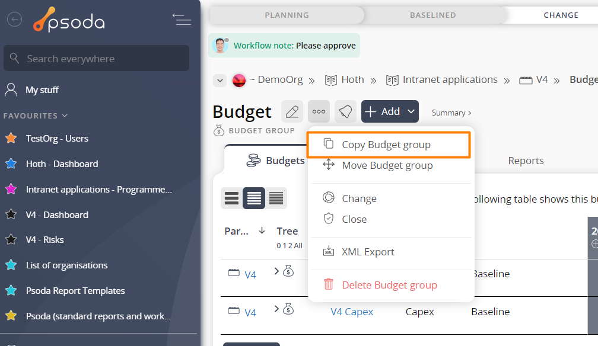The image size is (598, 346).
Task: Set tree level to 2
Action: 289,246
